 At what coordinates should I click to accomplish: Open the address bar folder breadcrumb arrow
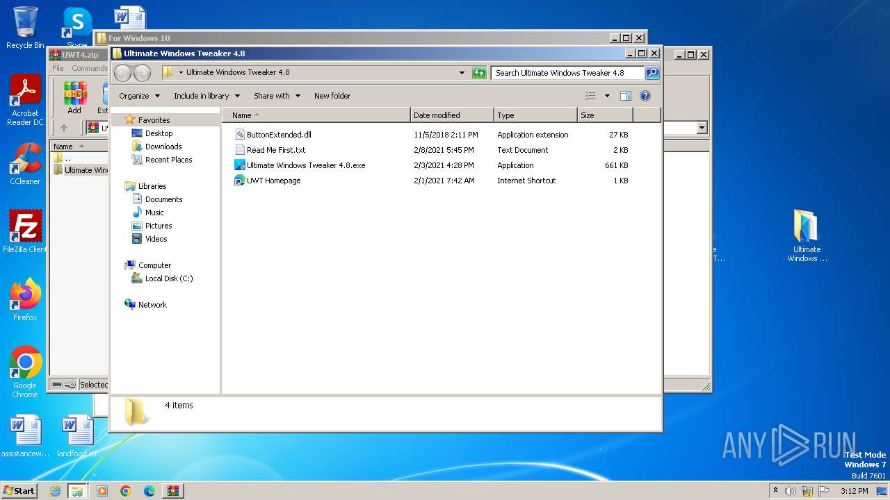point(181,72)
